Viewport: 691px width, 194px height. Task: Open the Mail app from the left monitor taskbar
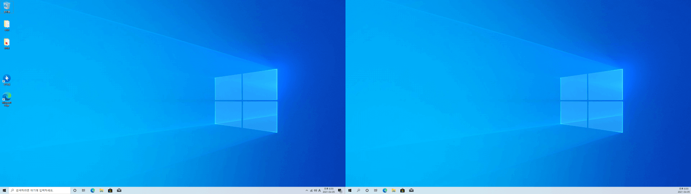point(119,190)
